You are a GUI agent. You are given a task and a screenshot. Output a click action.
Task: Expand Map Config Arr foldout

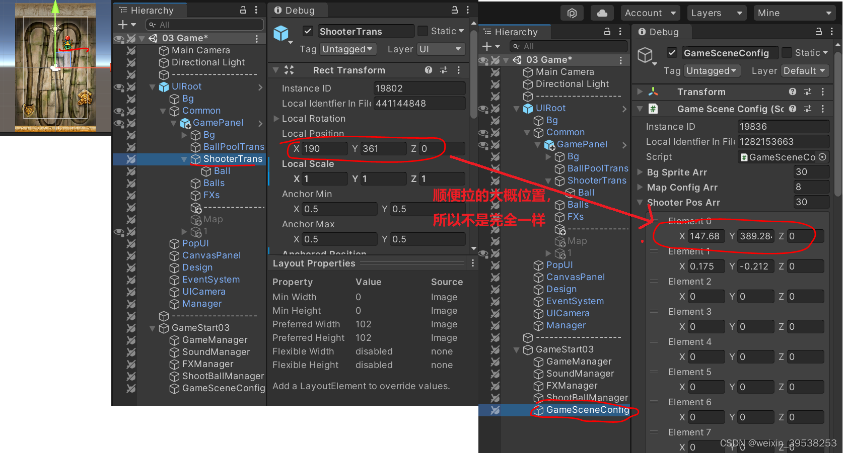640,187
